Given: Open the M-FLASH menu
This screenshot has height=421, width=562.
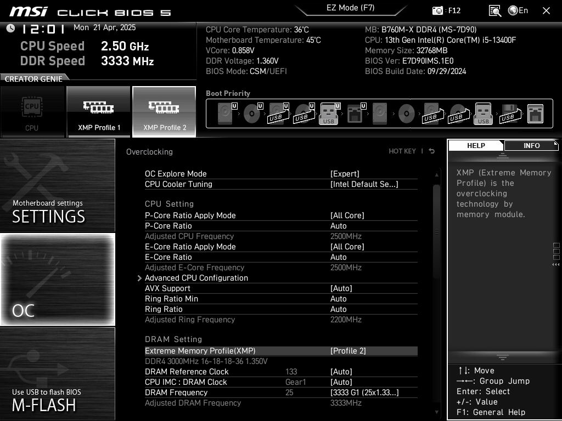Looking at the screenshot, I should point(57,374).
